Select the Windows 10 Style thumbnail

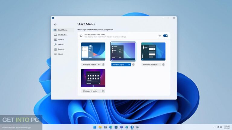click(x=153, y=51)
